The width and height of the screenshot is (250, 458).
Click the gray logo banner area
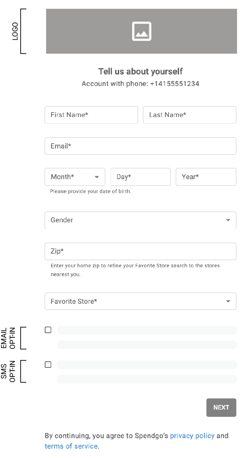point(142,31)
